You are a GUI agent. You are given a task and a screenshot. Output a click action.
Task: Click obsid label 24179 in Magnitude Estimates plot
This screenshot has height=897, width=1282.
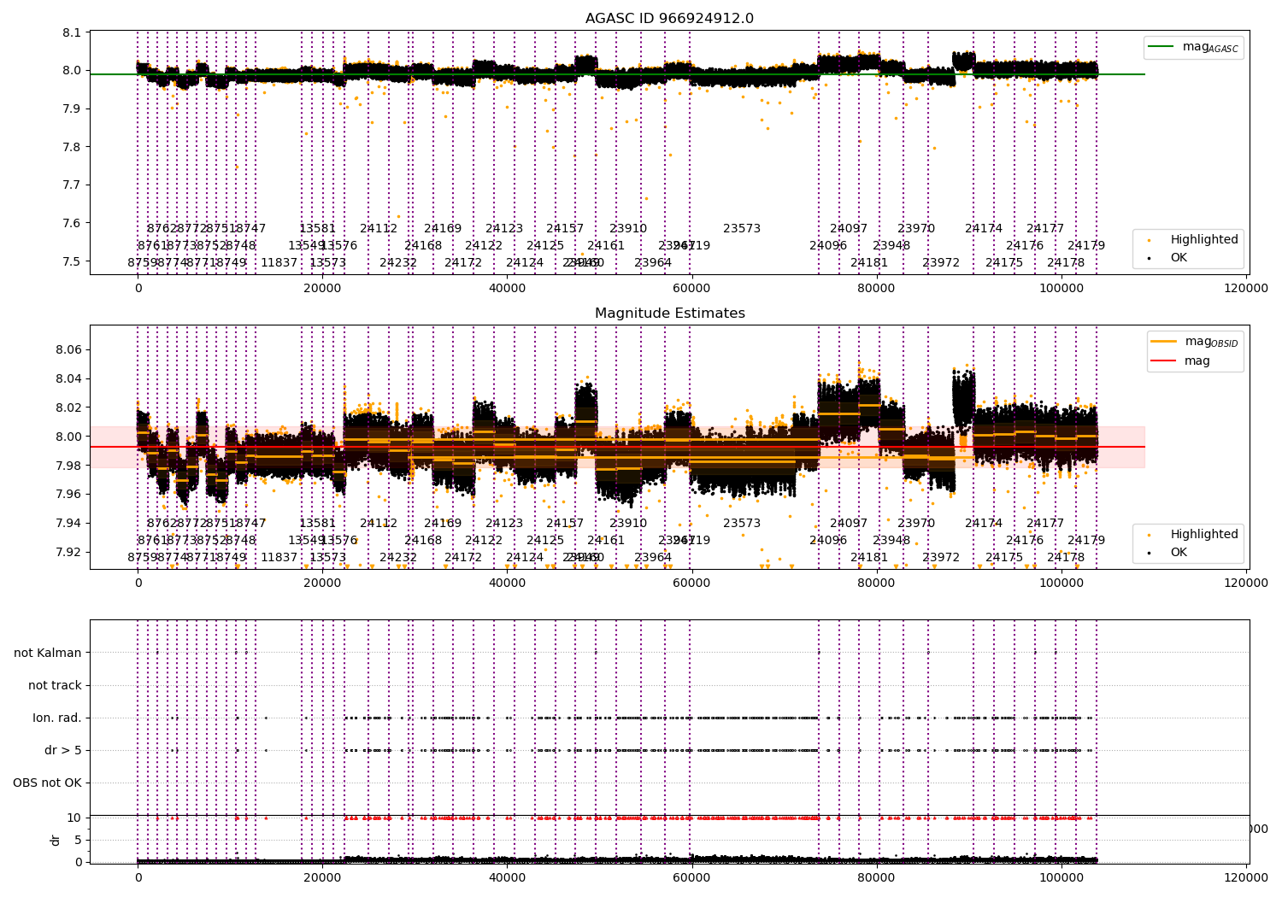tap(1086, 541)
